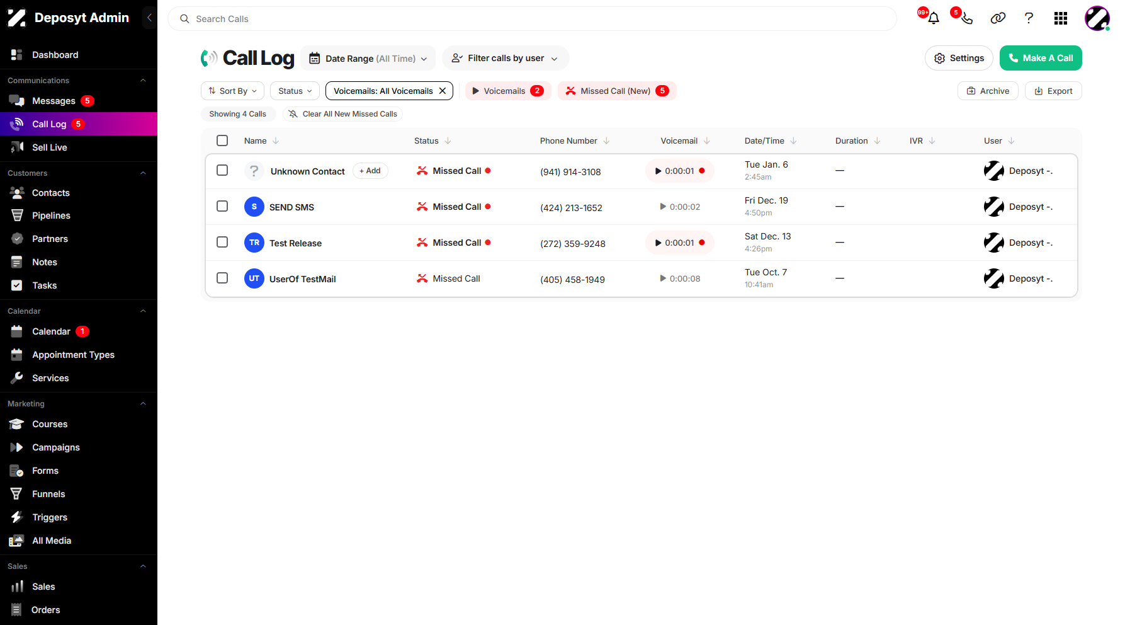Open the Sort By dropdown
This screenshot has height=625, width=1125.
[x=233, y=91]
